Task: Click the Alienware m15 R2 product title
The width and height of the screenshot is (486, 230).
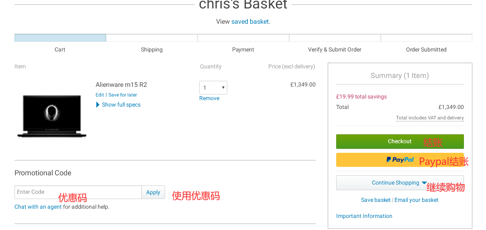Action: pos(121,85)
